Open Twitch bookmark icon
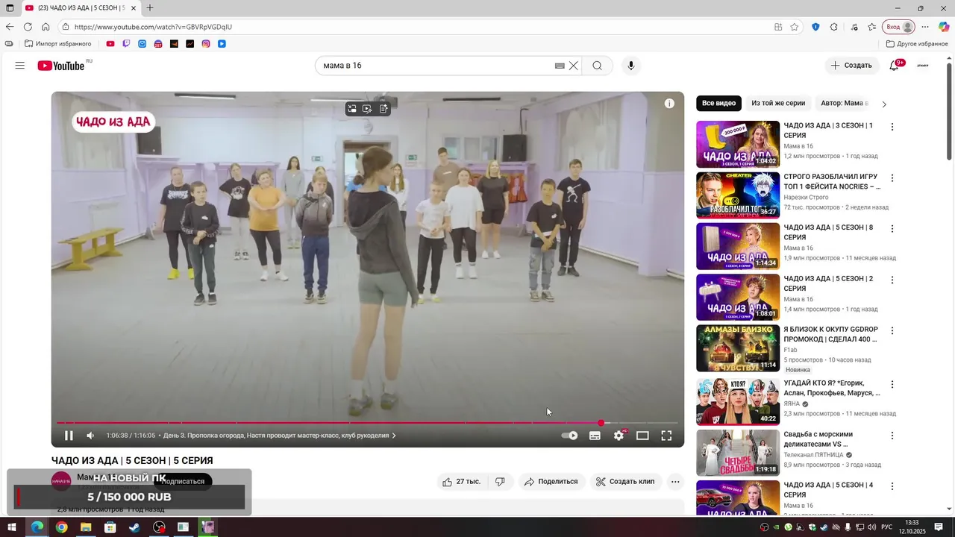The image size is (955, 537). click(x=126, y=44)
